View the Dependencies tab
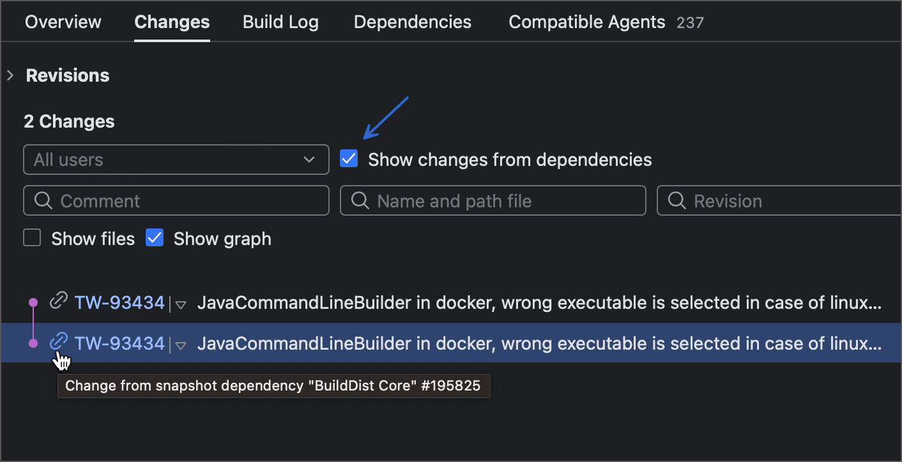The width and height of the screenshot is (902, 462). [412, 22]
